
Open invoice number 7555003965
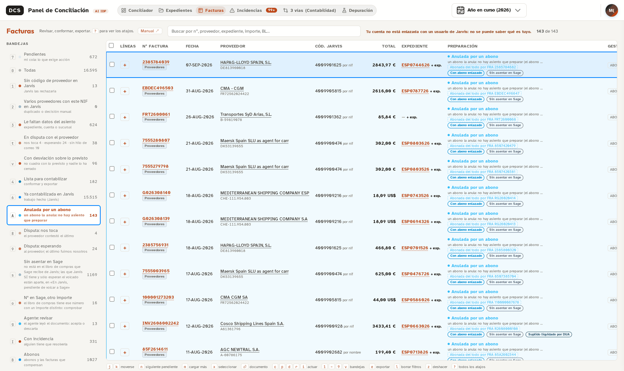coord(156,271)
